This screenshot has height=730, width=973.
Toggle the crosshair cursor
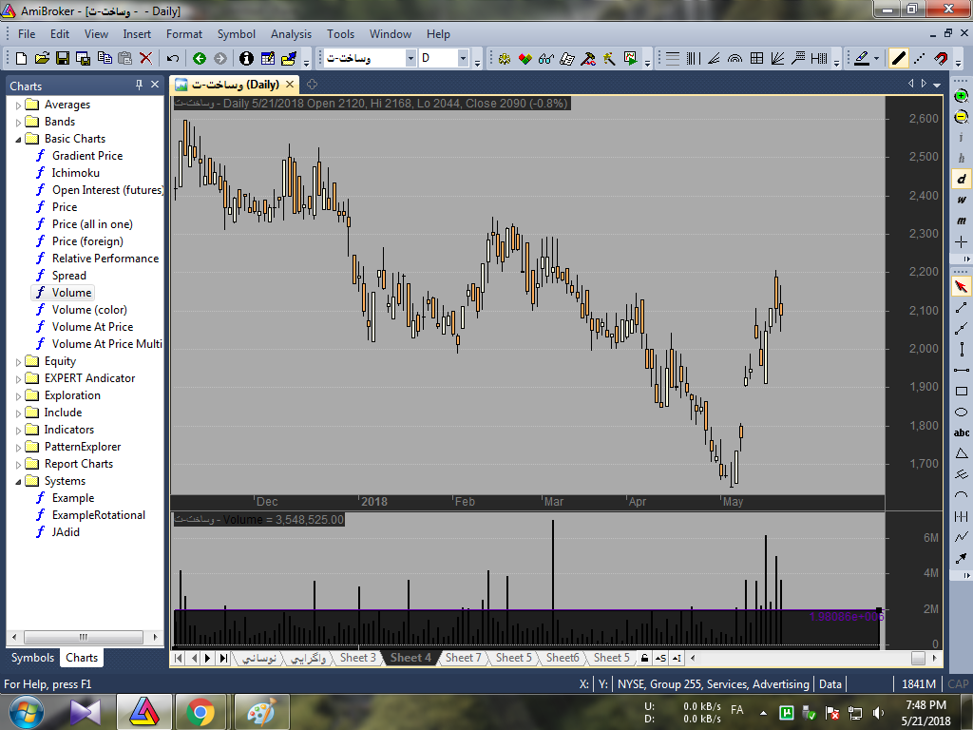coord(962,241)
